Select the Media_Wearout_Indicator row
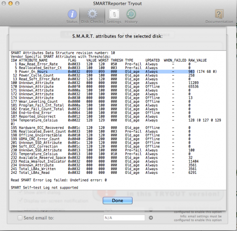Image resolution: width=237 pixels, height=231 pixels. (x=104, y=162)
